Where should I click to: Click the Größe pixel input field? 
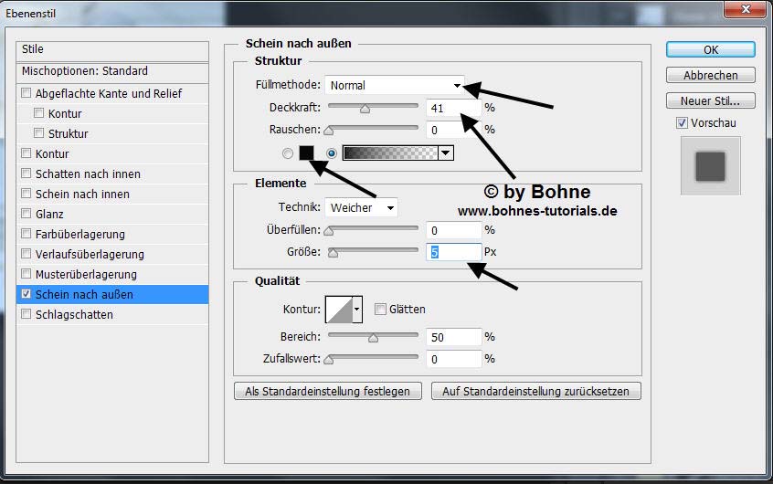click(453, 252)
